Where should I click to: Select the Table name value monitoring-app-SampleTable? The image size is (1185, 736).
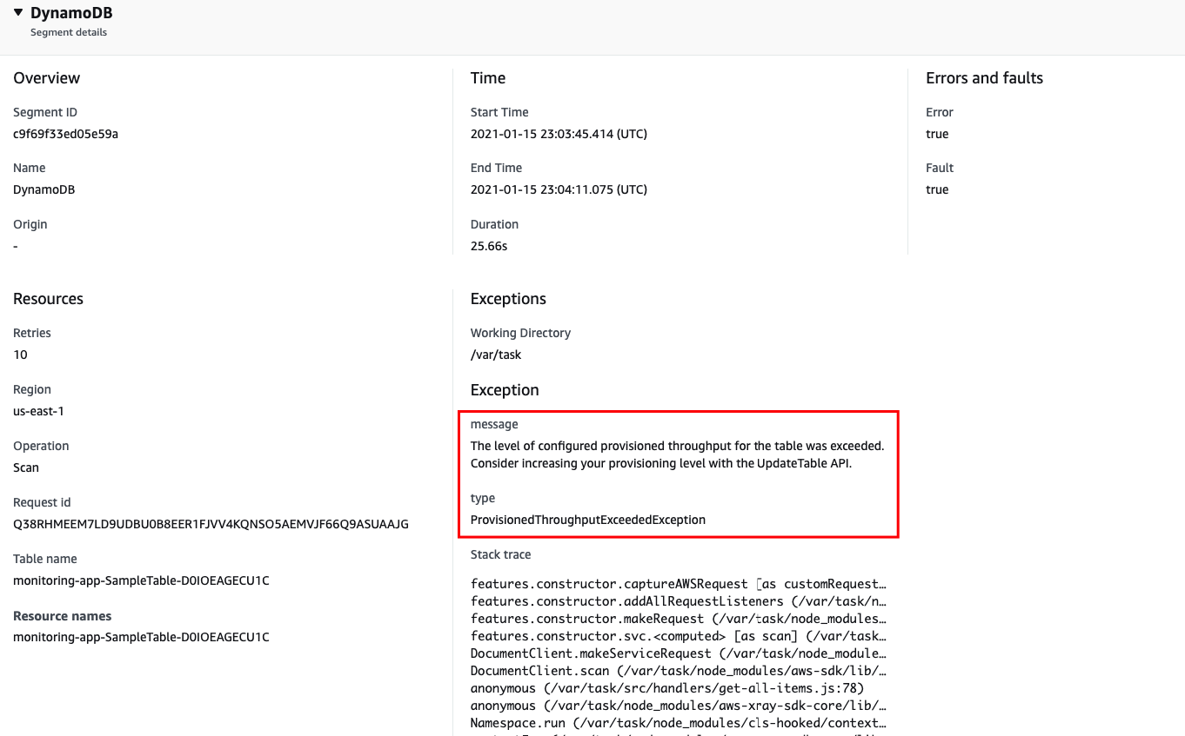[141, 580]
